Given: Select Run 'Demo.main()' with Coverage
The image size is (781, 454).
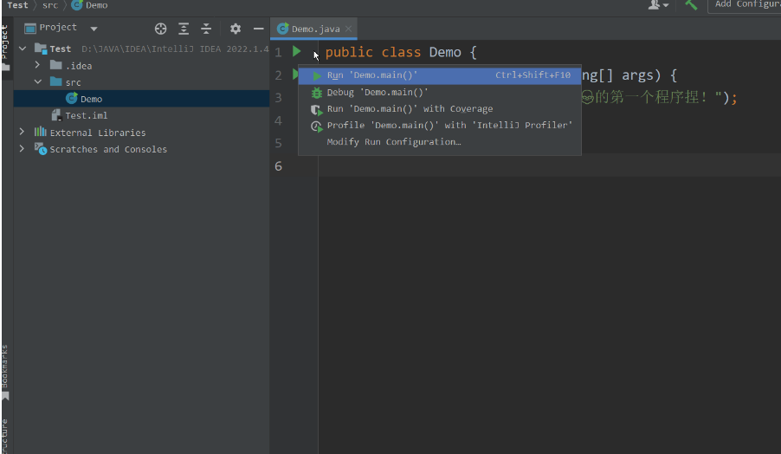Looking at the screenshot, I should 410,109.
